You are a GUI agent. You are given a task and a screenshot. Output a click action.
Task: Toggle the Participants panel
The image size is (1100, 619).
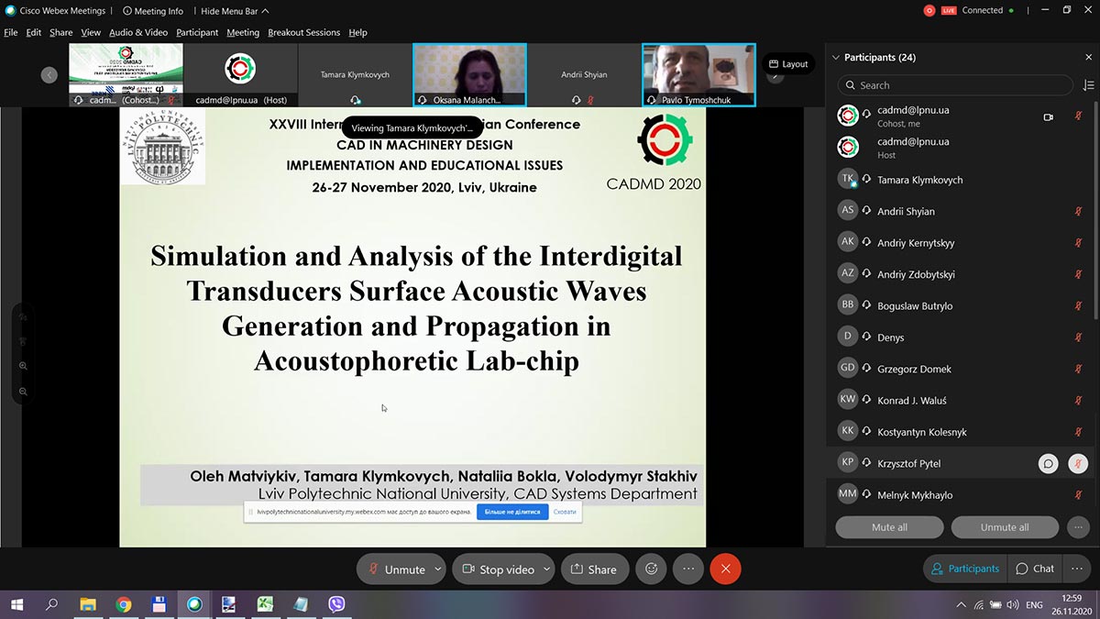click(964, 569)
